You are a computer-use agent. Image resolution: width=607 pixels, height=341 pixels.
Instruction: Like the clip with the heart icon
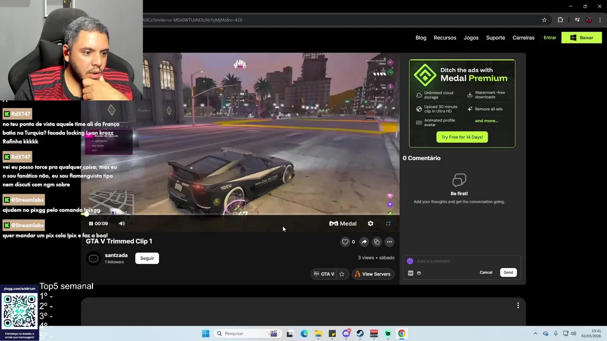345,242
